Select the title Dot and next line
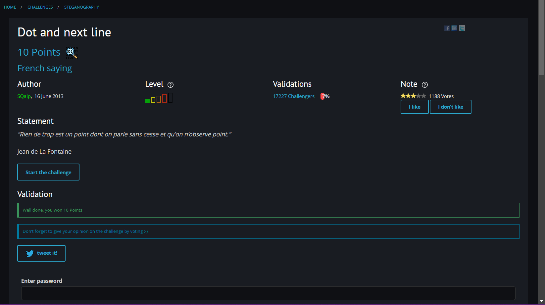Image resolution: width=545 pixels, height=305 pixels. (64, 32)
